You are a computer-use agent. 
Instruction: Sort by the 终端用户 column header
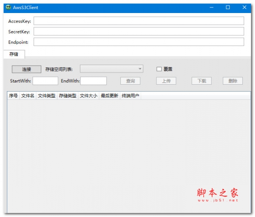point(130,95)
